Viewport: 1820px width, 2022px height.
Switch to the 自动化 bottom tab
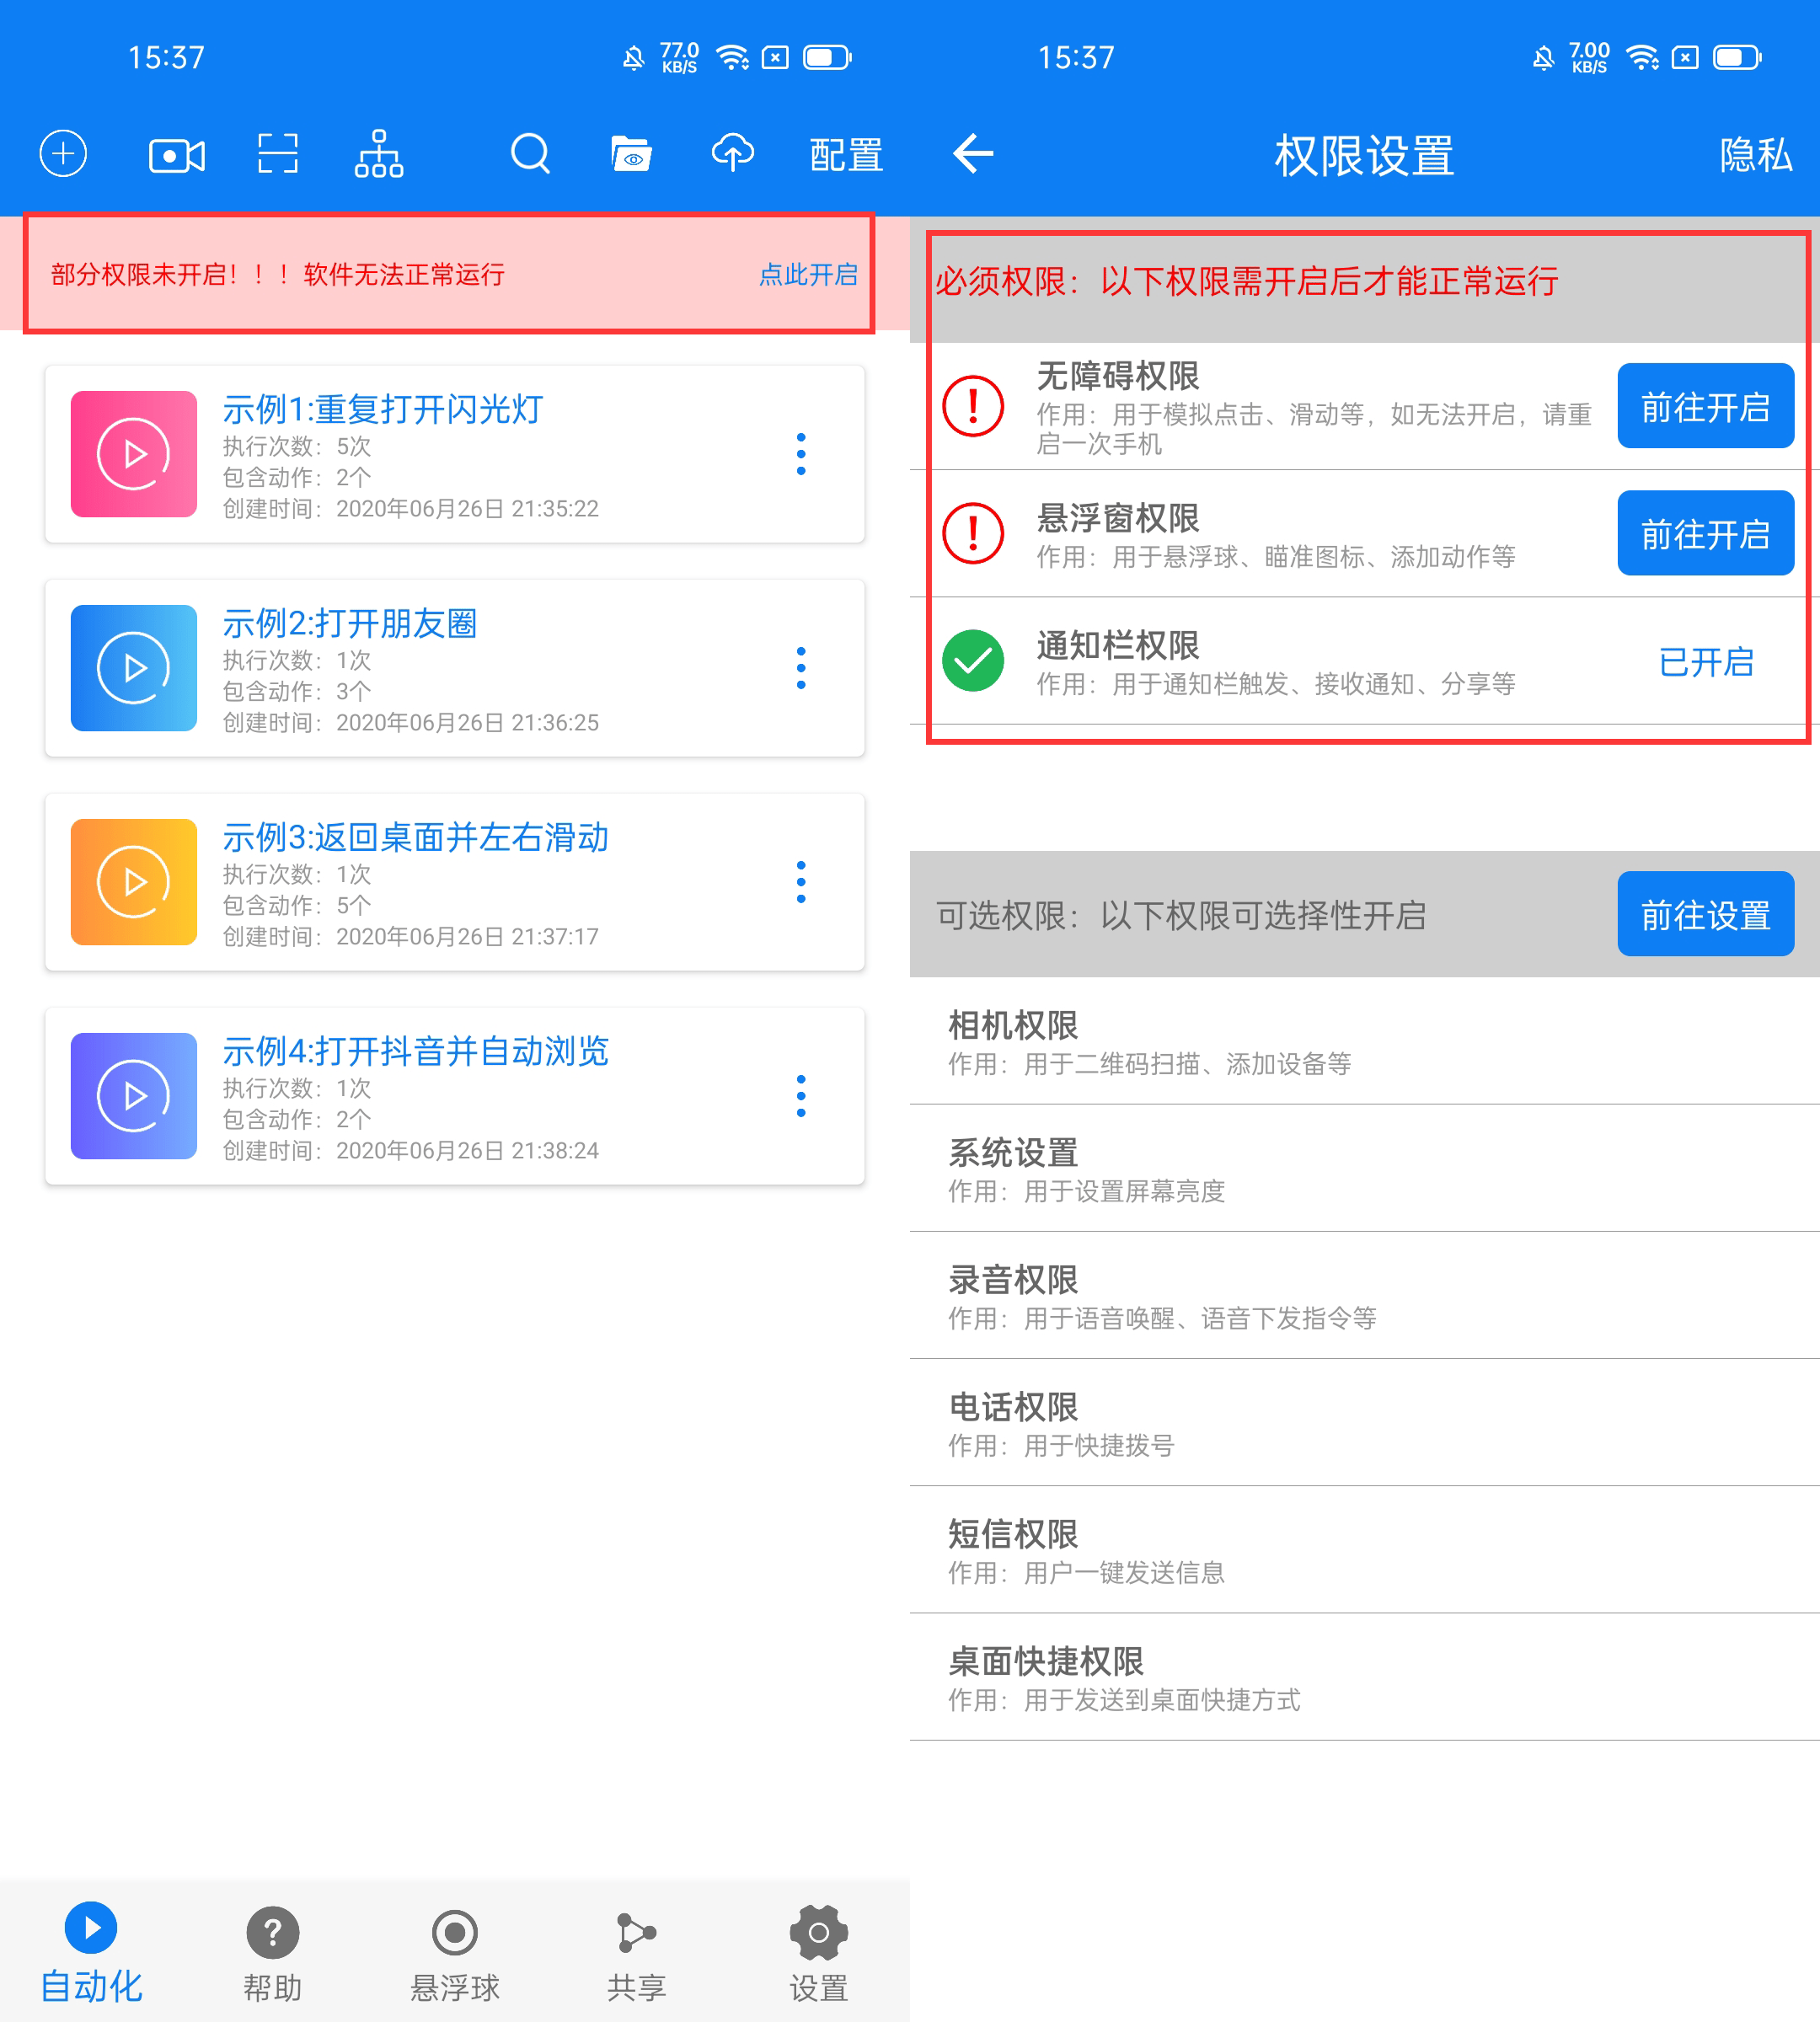point(91,1952)
